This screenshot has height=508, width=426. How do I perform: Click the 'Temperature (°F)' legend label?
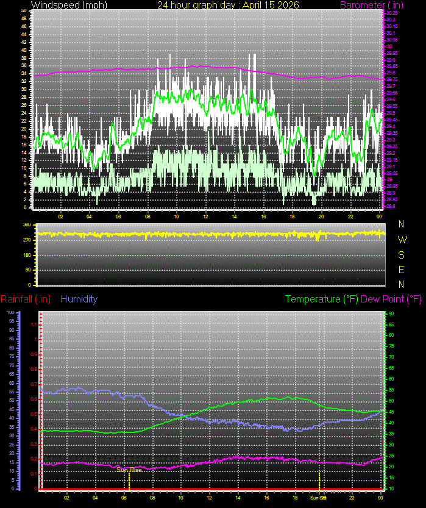321,299
